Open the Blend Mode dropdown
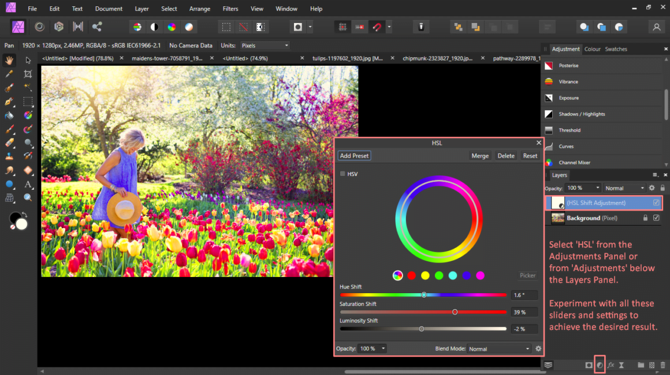 (498, 348)
